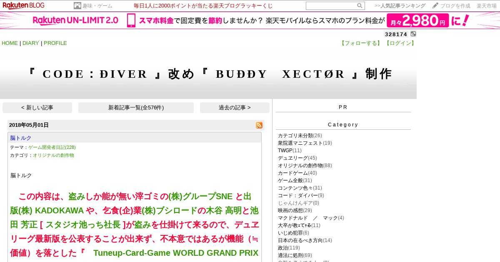Click the 【ログイン】 link
This screenshot has width=500, height=262.
[x=400, y=43]
